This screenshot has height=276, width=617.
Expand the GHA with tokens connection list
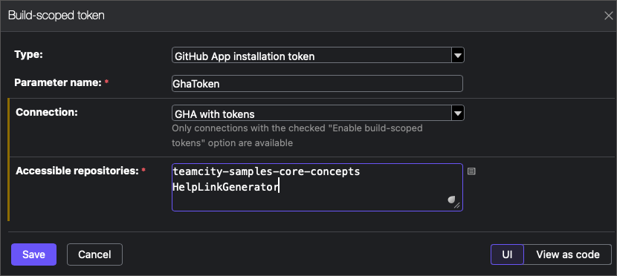(x=318, y=113)
